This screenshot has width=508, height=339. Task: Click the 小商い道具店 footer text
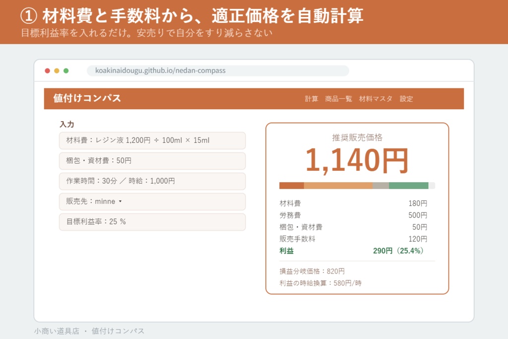[57, 331]
